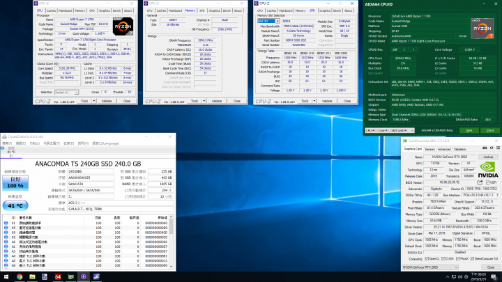Click the taskbar clock date display
Image resolution: width=502 pixels, height=282 pixels.
pyautogui.click(x=480, y=277)
